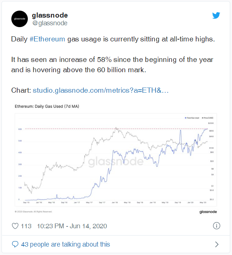Open the tweet info circle icon
Screen dimensions: 232x255
pos(216,226)
